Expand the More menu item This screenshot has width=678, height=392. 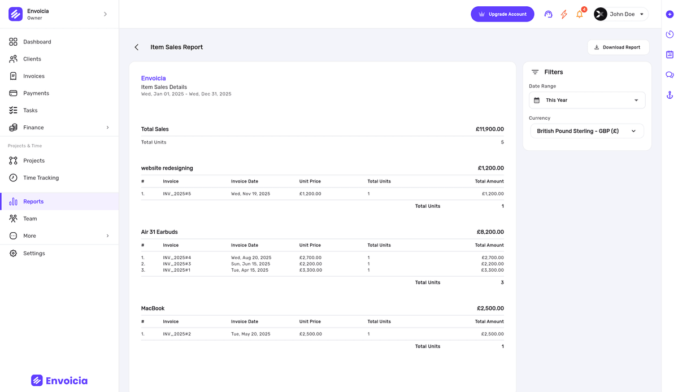(x=107, y=236)
